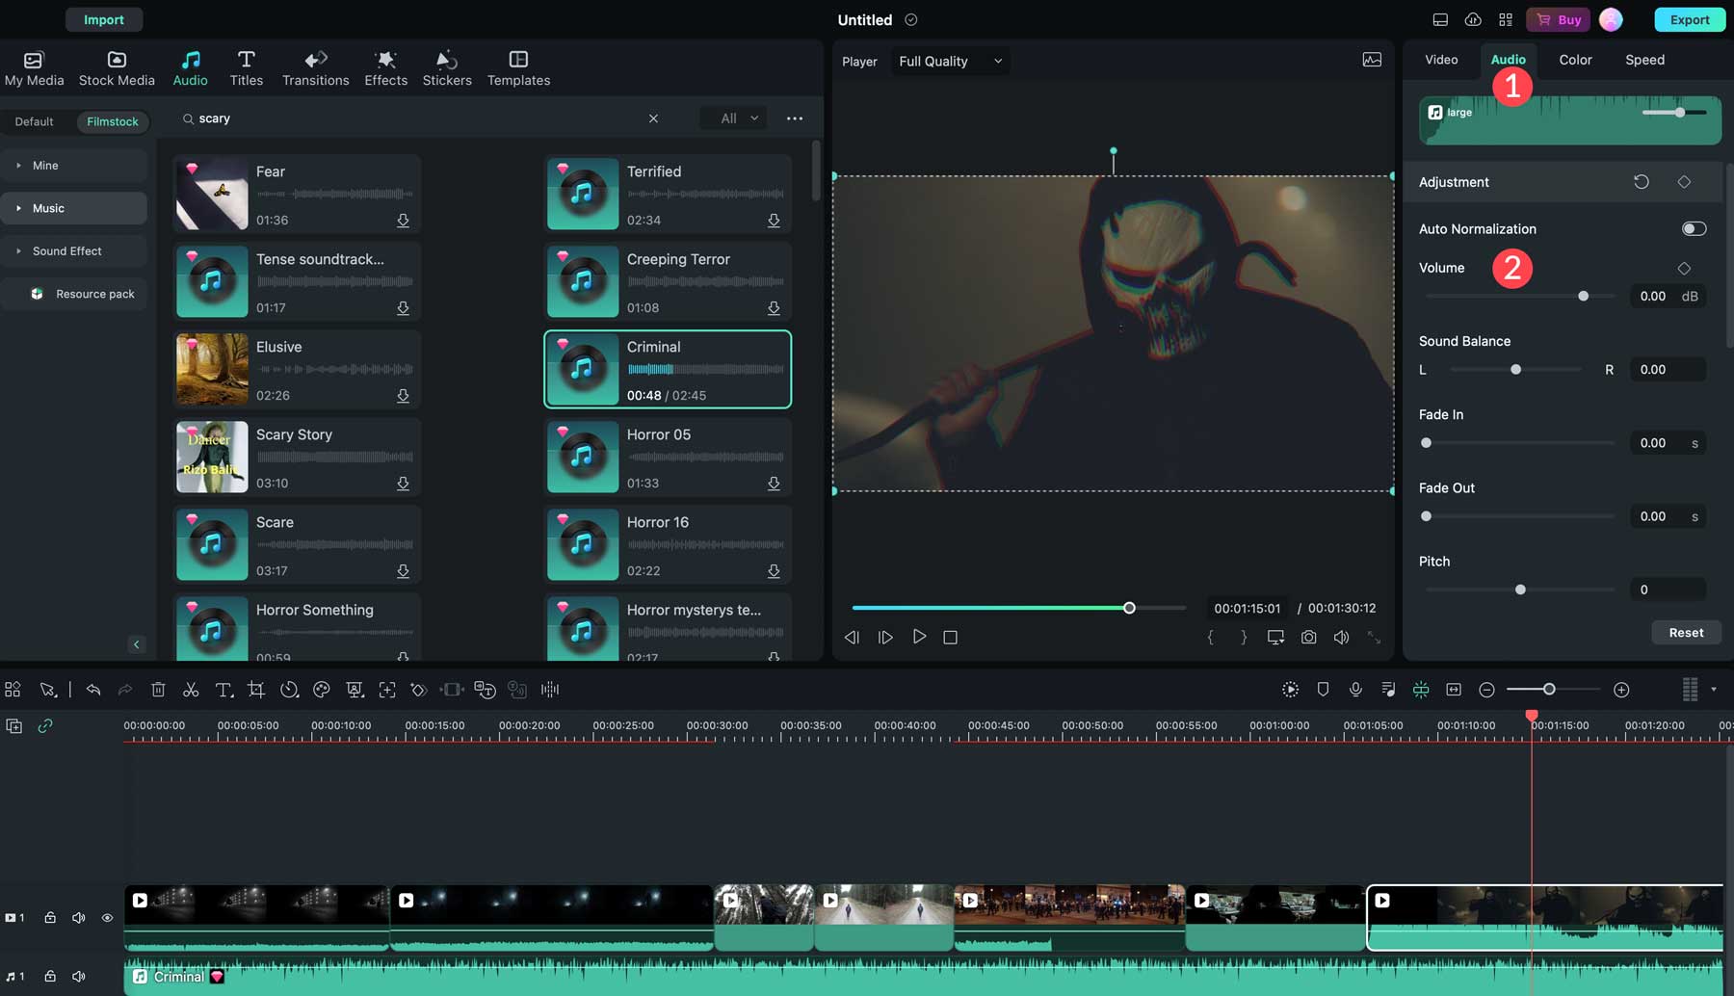Screen dimensions: 1734x996
Task: Mute the Criminal audio track
Action: [x=78, y=976]
